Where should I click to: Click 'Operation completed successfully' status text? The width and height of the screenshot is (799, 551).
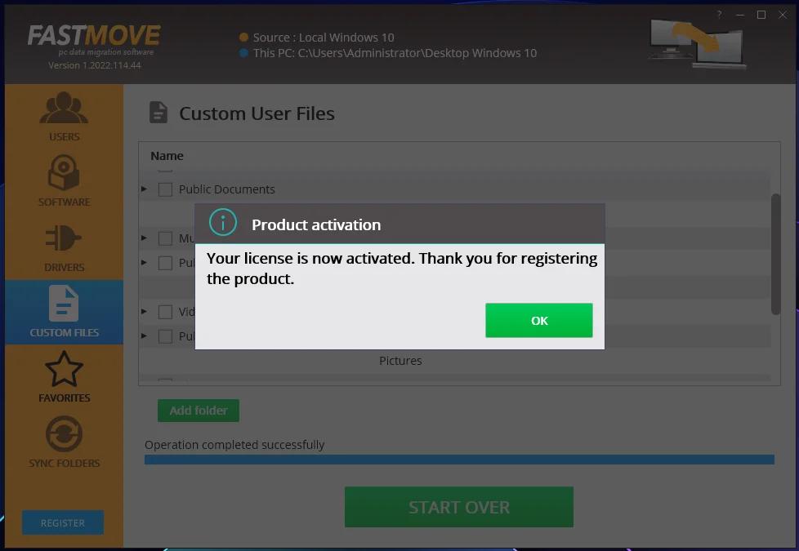(234, 445)
